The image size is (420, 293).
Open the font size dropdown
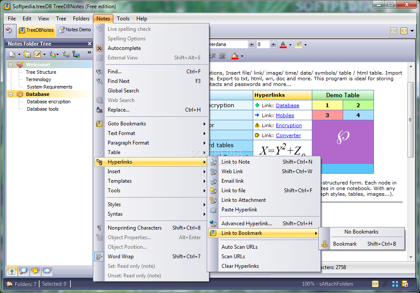pos(273,44)
